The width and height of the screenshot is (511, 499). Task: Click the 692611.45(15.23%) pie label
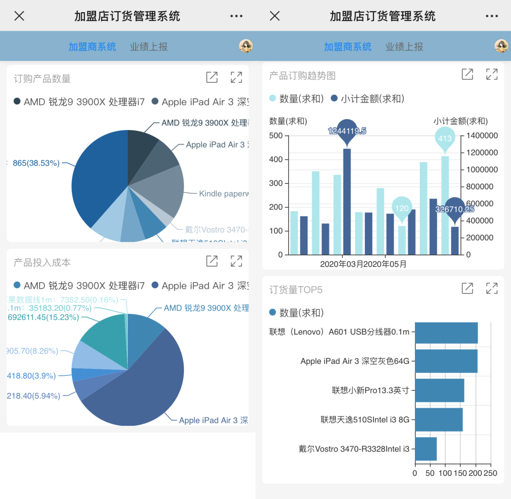44,318
